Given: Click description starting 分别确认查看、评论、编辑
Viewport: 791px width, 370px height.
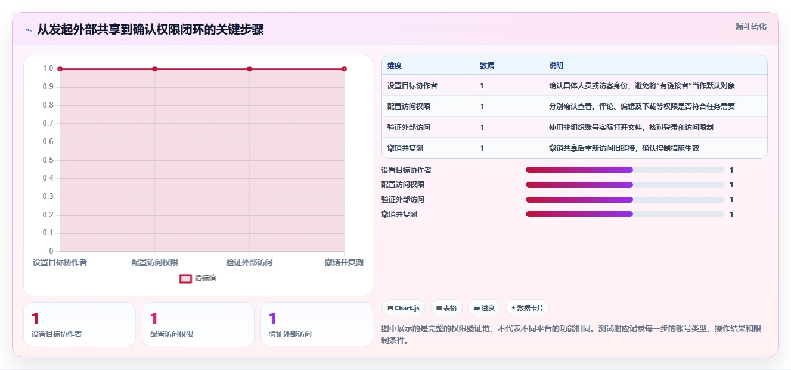Looking at the screenshot, I should tap(642, 107).
